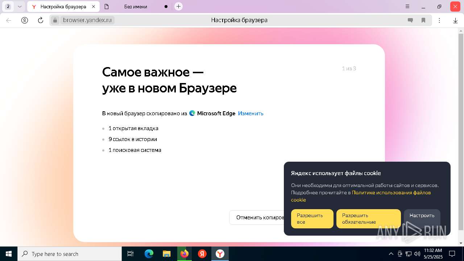Click the taskbar search box

70,254
